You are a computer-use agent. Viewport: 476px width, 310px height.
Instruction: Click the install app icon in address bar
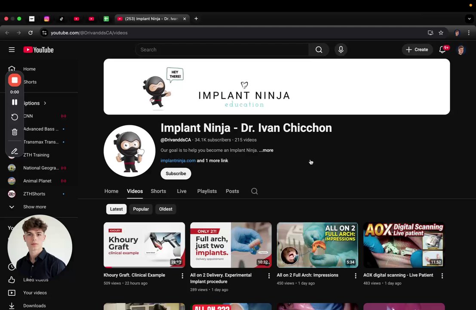tap(430, 33)
